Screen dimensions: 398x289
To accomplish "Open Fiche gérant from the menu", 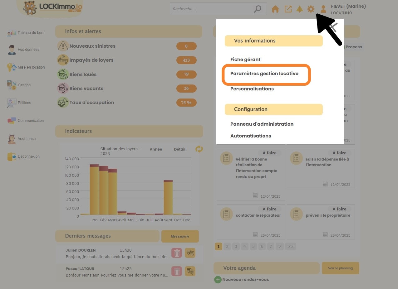I will [x=245, y=60].
